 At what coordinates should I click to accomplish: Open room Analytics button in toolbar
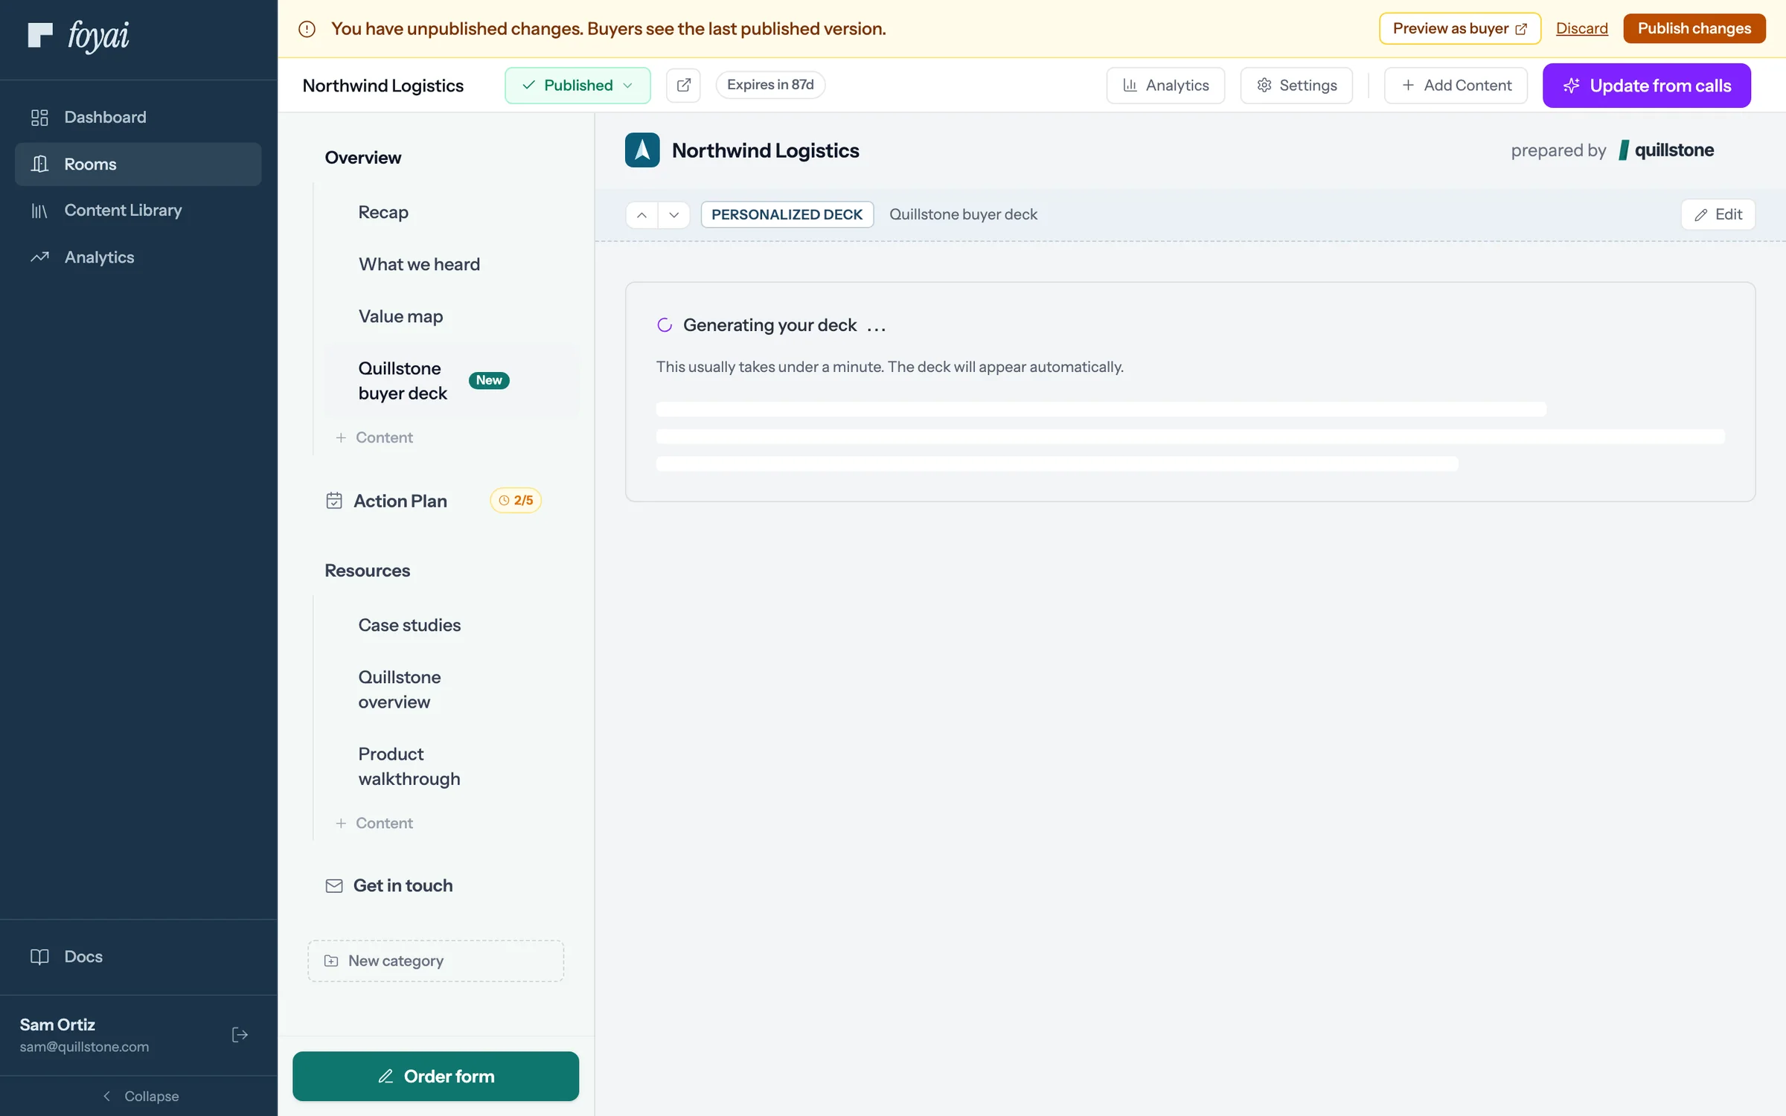(x=1165, y=86)
